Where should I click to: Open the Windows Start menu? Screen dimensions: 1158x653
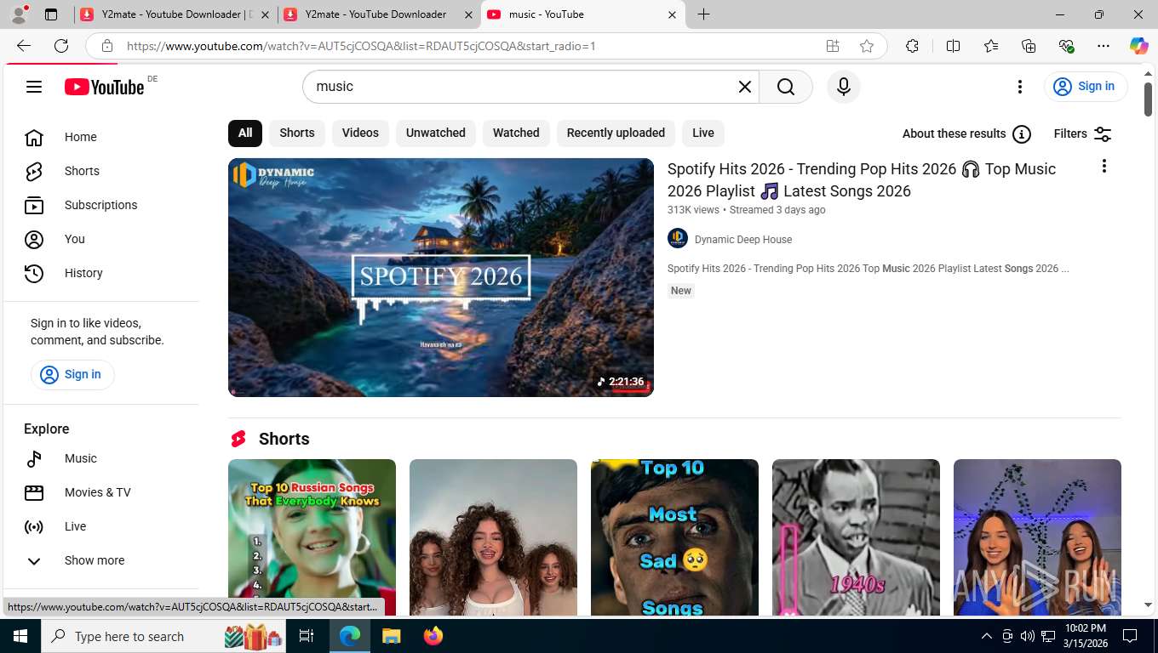pos(20,636)
